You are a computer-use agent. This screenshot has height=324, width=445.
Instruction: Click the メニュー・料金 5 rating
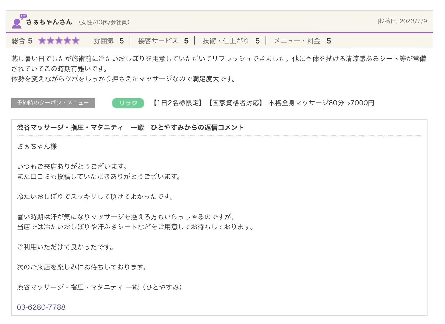pos(303,41)
